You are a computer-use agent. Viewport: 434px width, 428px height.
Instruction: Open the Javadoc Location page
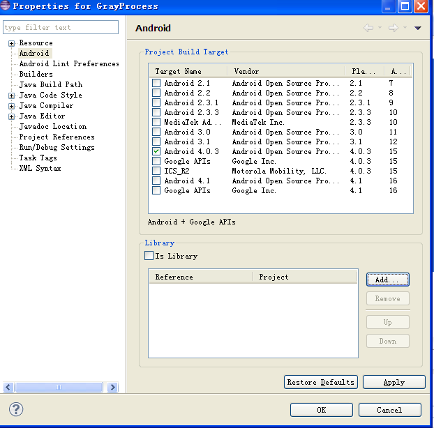coord(53,126)
